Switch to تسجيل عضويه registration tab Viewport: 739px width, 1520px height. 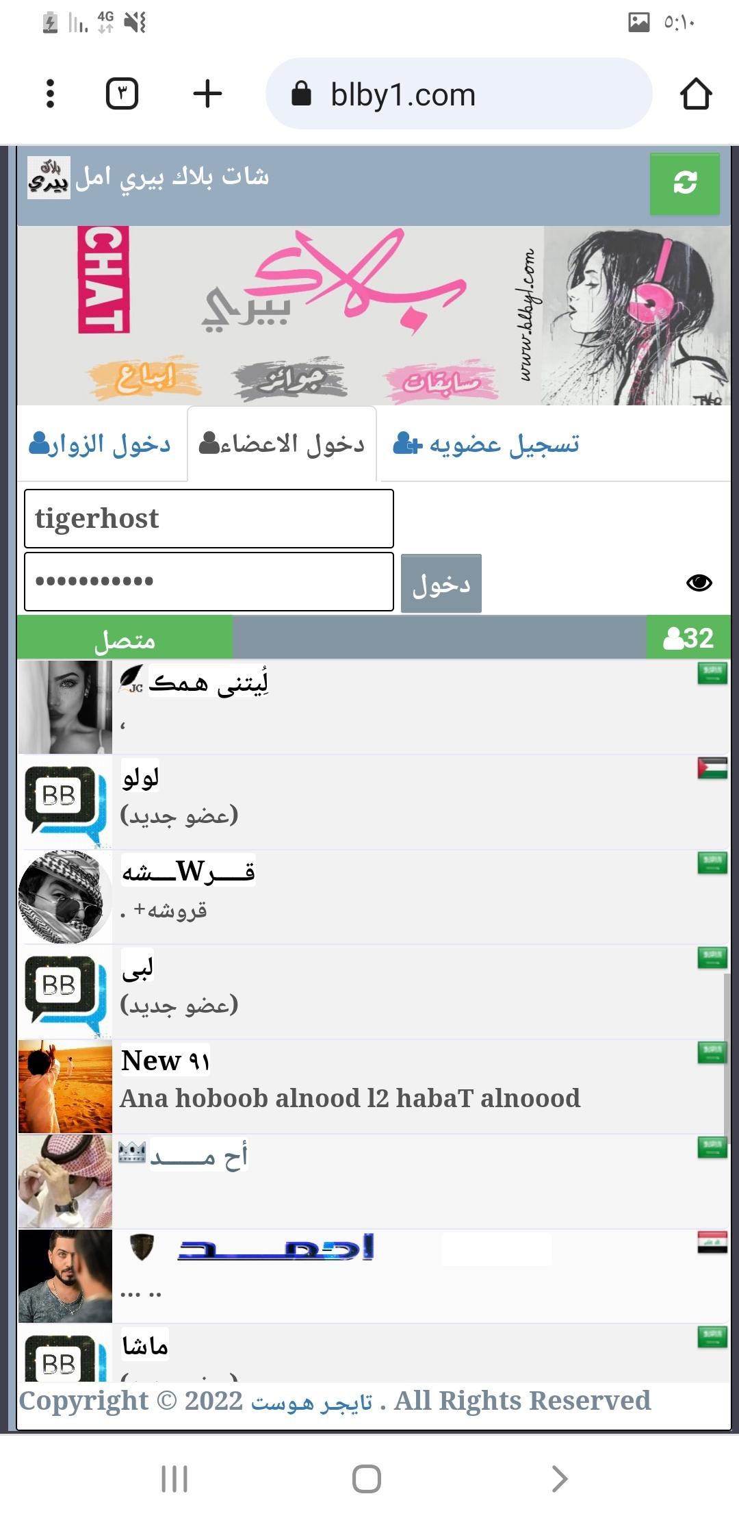[487, 444]
